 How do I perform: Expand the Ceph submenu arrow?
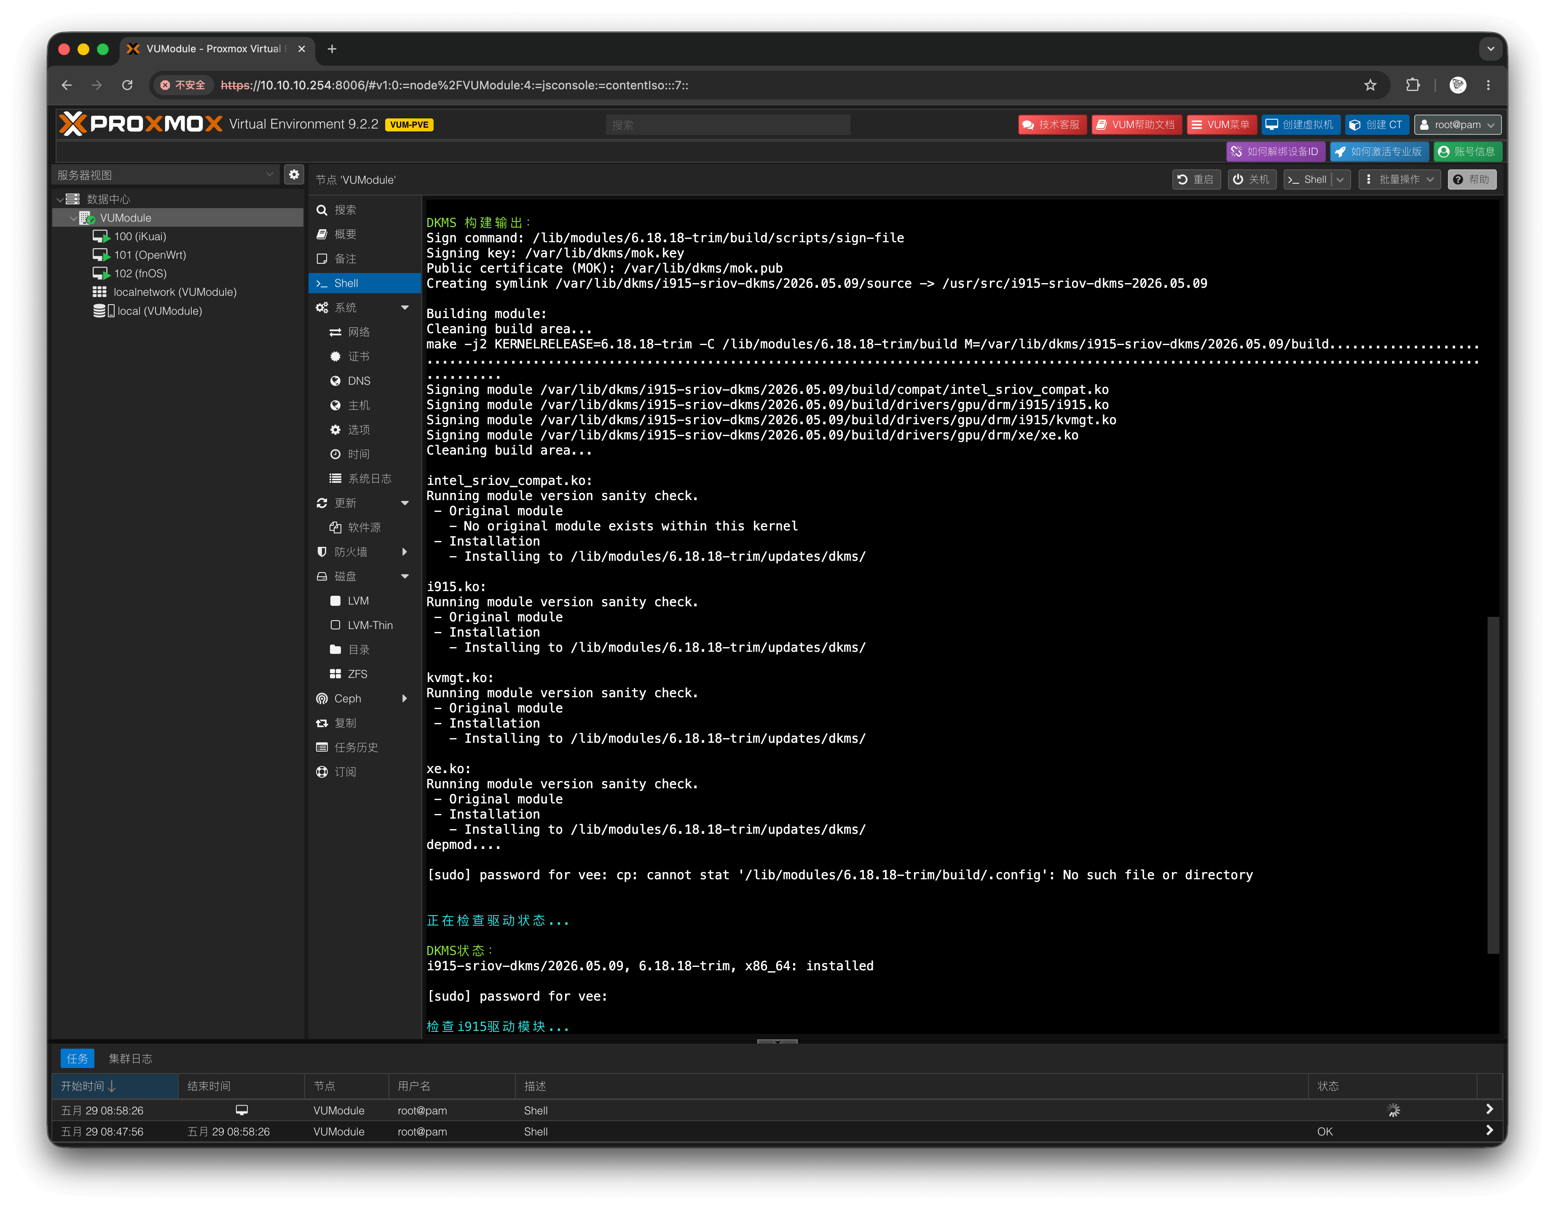click(x=405, y=699)
